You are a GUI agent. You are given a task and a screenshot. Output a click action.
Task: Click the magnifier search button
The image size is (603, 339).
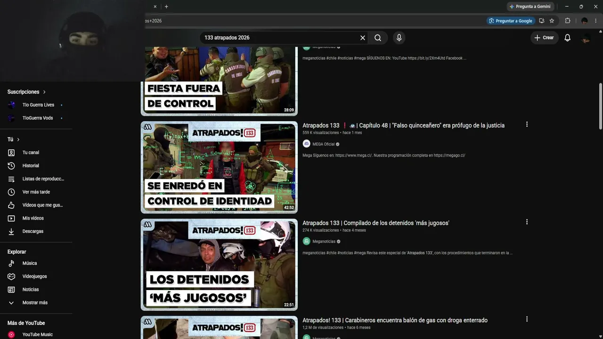pyautogui.click(x=378, y=38)
